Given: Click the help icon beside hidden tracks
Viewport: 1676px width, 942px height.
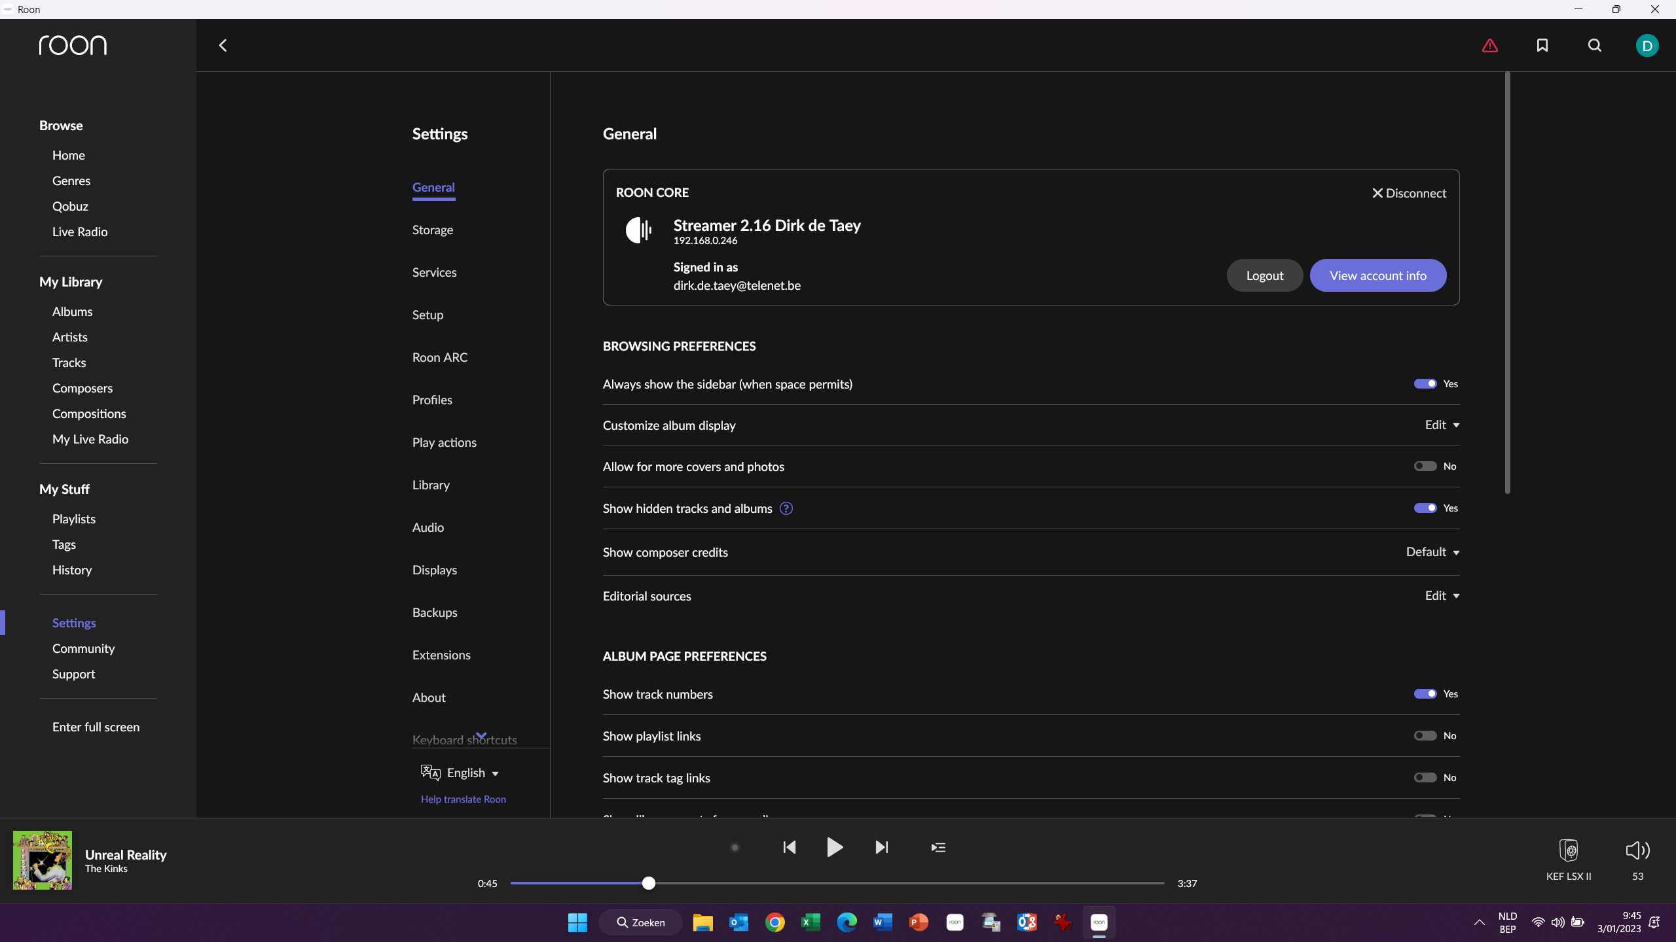Looking at the screenshot, I should [x=786, y=509].
